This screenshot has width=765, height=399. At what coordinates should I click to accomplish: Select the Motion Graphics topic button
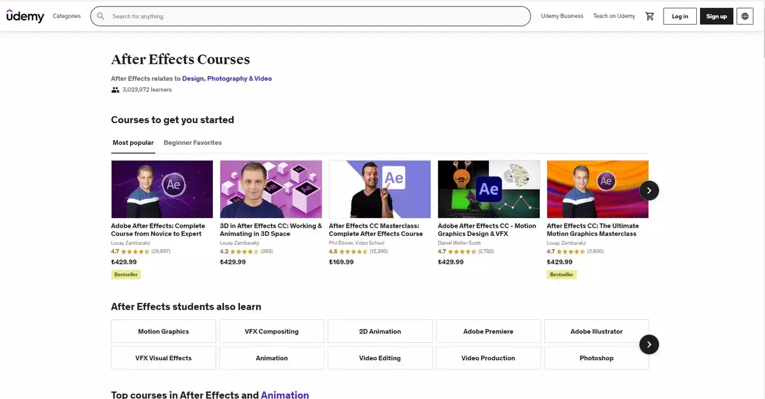coord(164,331)
